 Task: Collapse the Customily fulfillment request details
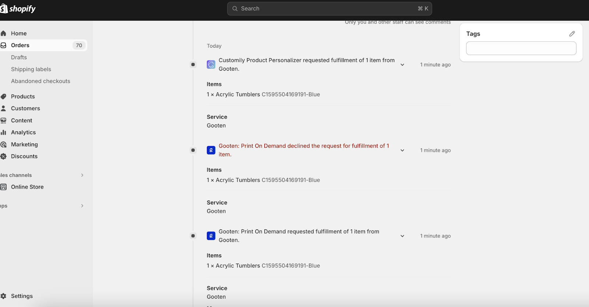[402, 65]
